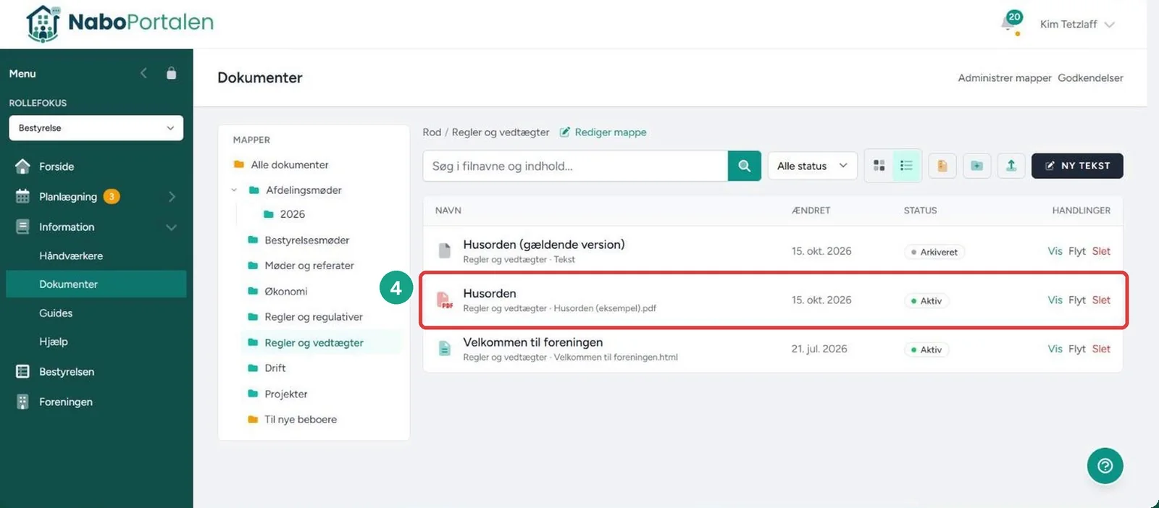Click the orange document icon in the toolbar

point(942,166)
